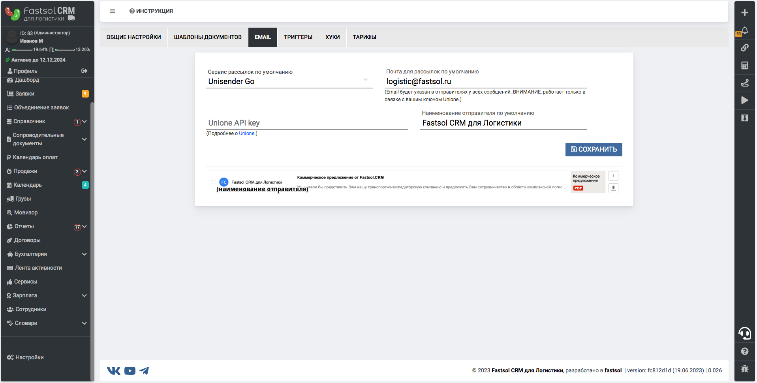The width and height of the screenshot is (757, 383).
Task: Click the FC sender avatar
Action: click(x=224, y=182)
